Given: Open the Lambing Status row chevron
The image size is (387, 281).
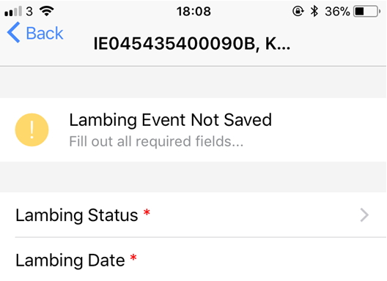Looking at the screenshot, I should coord(364,215).
